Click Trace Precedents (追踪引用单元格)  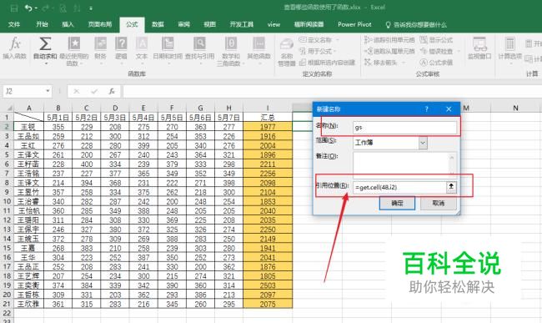(x=389, y=40)
